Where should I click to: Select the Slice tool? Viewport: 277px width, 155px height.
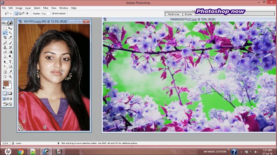coord(10,37)
